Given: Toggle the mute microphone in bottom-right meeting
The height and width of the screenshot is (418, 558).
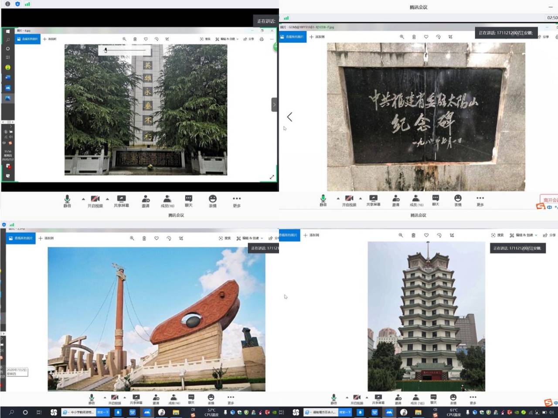Looking at the screenshot, I should (x=333, y=399).
